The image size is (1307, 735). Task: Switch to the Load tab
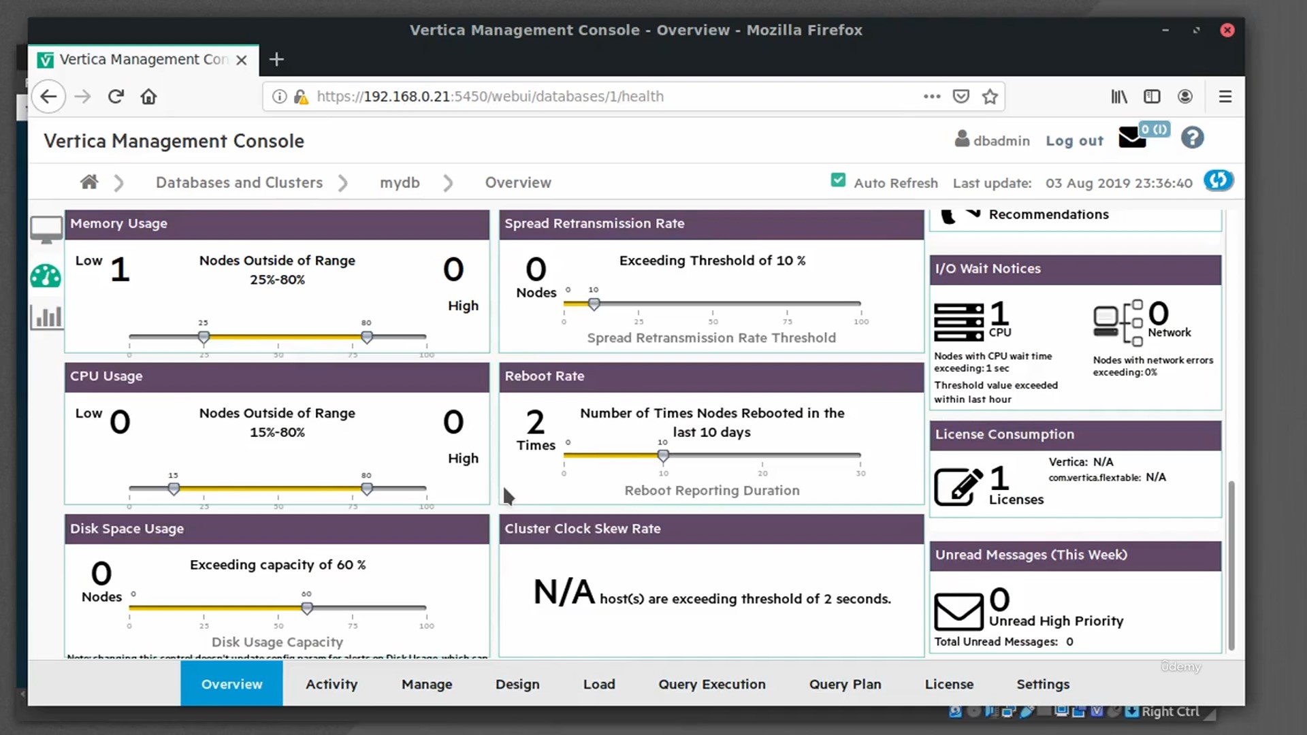point(599,684)
